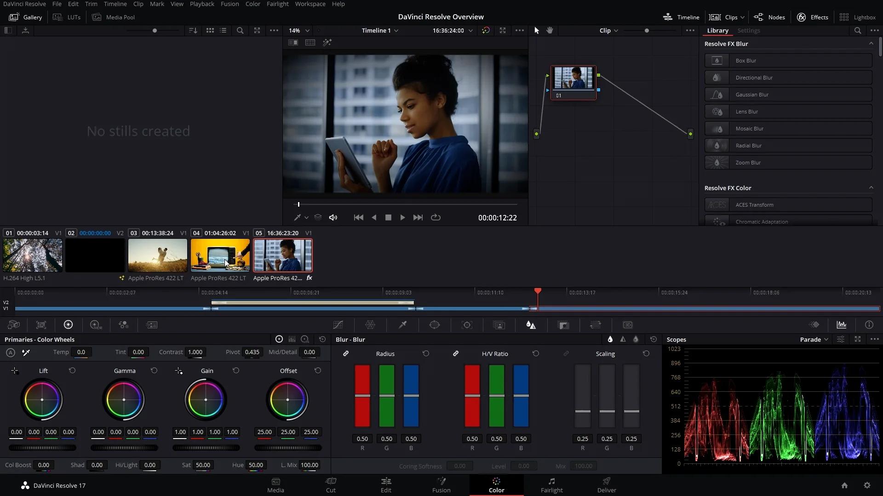This screenshot has height=496, width=883.
Task: Open the Magic Mask palette
Action: (x=499, y=325)
